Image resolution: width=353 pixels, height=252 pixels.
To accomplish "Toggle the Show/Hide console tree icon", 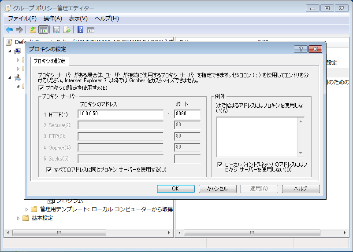I will pos(43,30).
